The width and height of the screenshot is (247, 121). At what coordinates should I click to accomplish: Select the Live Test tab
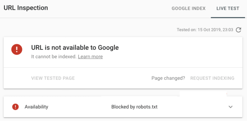(228, 9)
